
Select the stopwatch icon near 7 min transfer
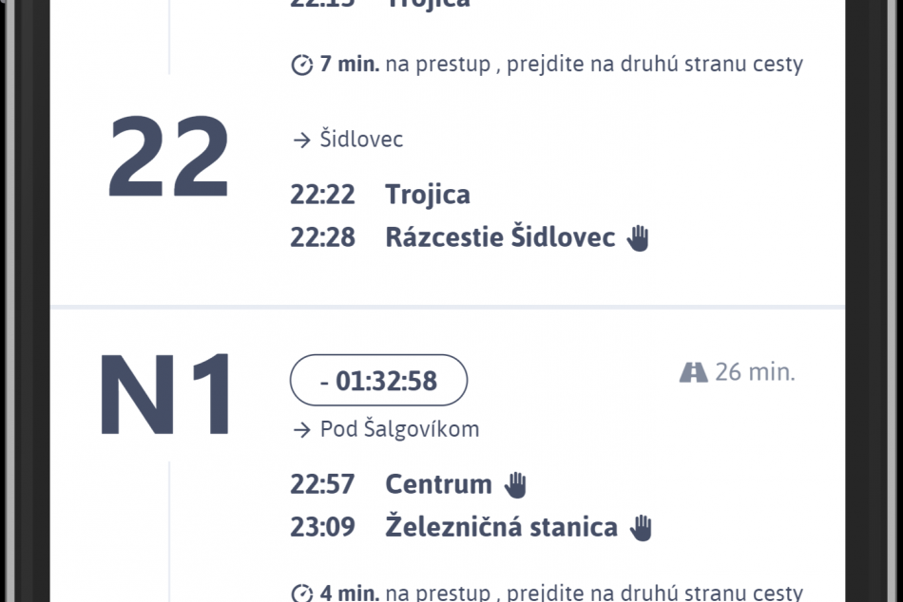tap(300, 65)
